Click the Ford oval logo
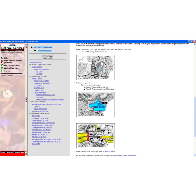Viewport: 196px width, 196px height. (x=12, y=45)
